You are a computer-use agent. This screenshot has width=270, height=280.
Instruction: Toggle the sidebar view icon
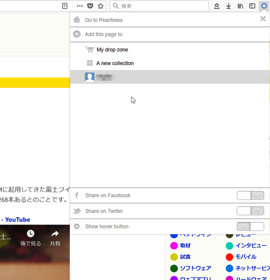tap(252, 6)
